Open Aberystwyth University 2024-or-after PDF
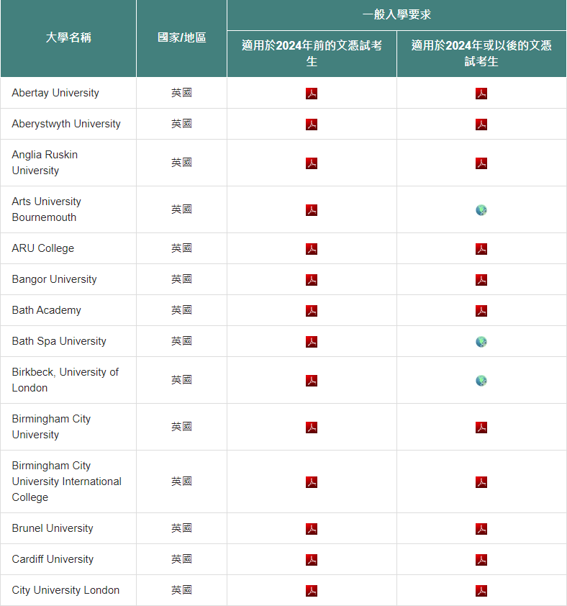 tap(481, 125)
